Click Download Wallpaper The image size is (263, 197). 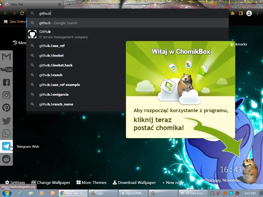click(x=134, y=182)
